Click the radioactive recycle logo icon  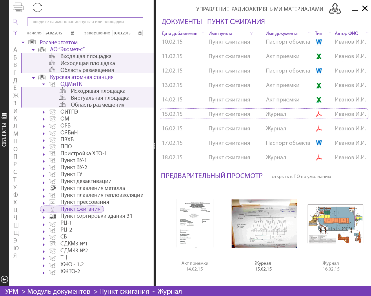(x=335, y=9)
